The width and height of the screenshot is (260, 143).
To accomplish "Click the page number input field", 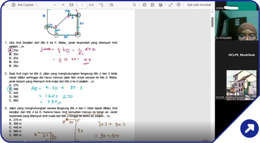I will point(82,5).
